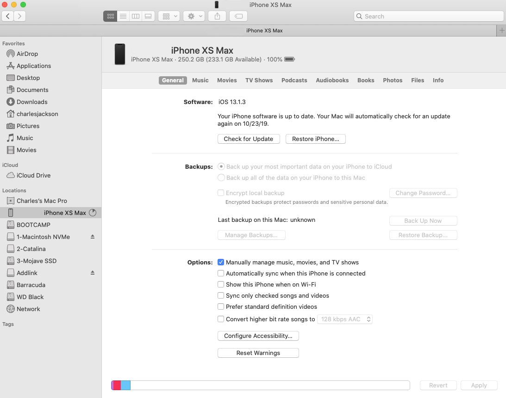
Task: Go forward with the right chevron
Action: tap(20, 16)
